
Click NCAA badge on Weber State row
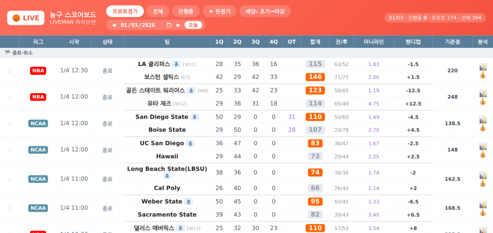tap(38, 208)
